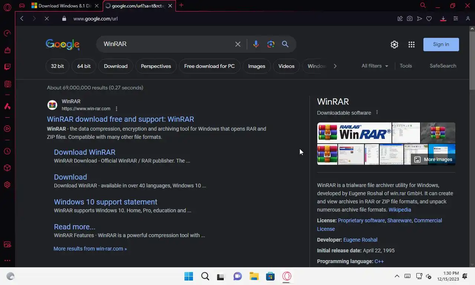This screenshot has width=475, height=285.
Task: Open browser Settings gear in sidebar
Action: [7, 185]
